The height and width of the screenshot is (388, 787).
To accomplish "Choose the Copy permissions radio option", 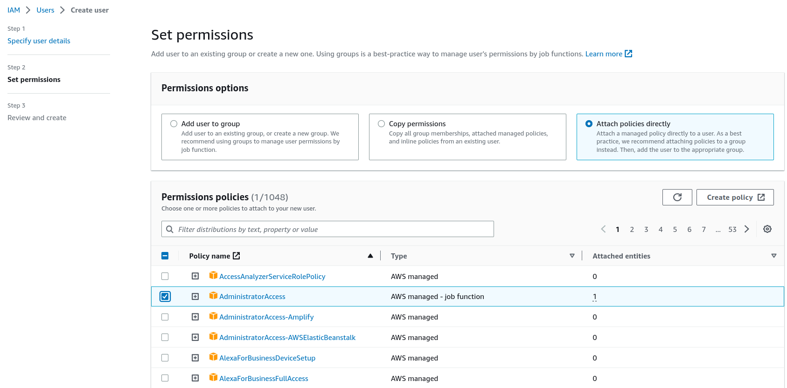I will 381,124.
